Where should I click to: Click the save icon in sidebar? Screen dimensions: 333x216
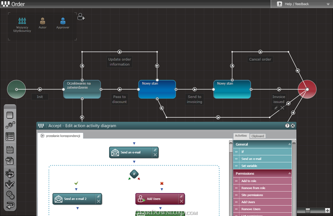click(x=10, y=150)
